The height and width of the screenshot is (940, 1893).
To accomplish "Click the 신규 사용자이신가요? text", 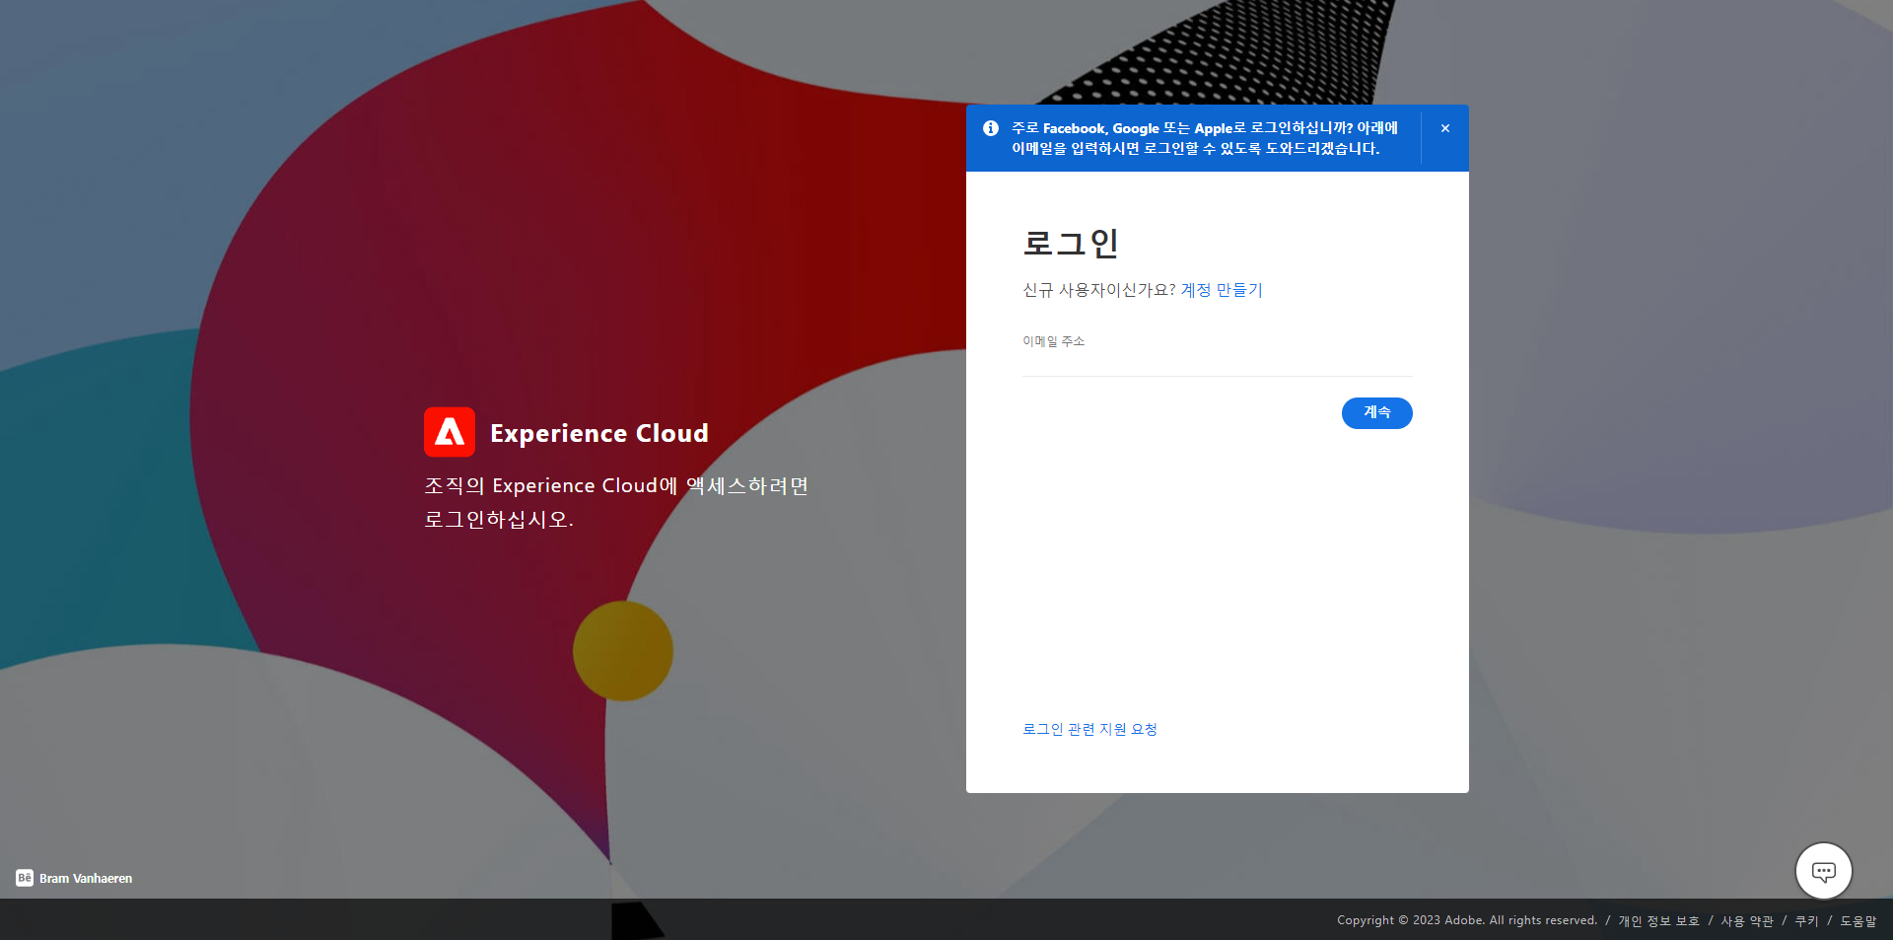I will [x=1099, y=290].
